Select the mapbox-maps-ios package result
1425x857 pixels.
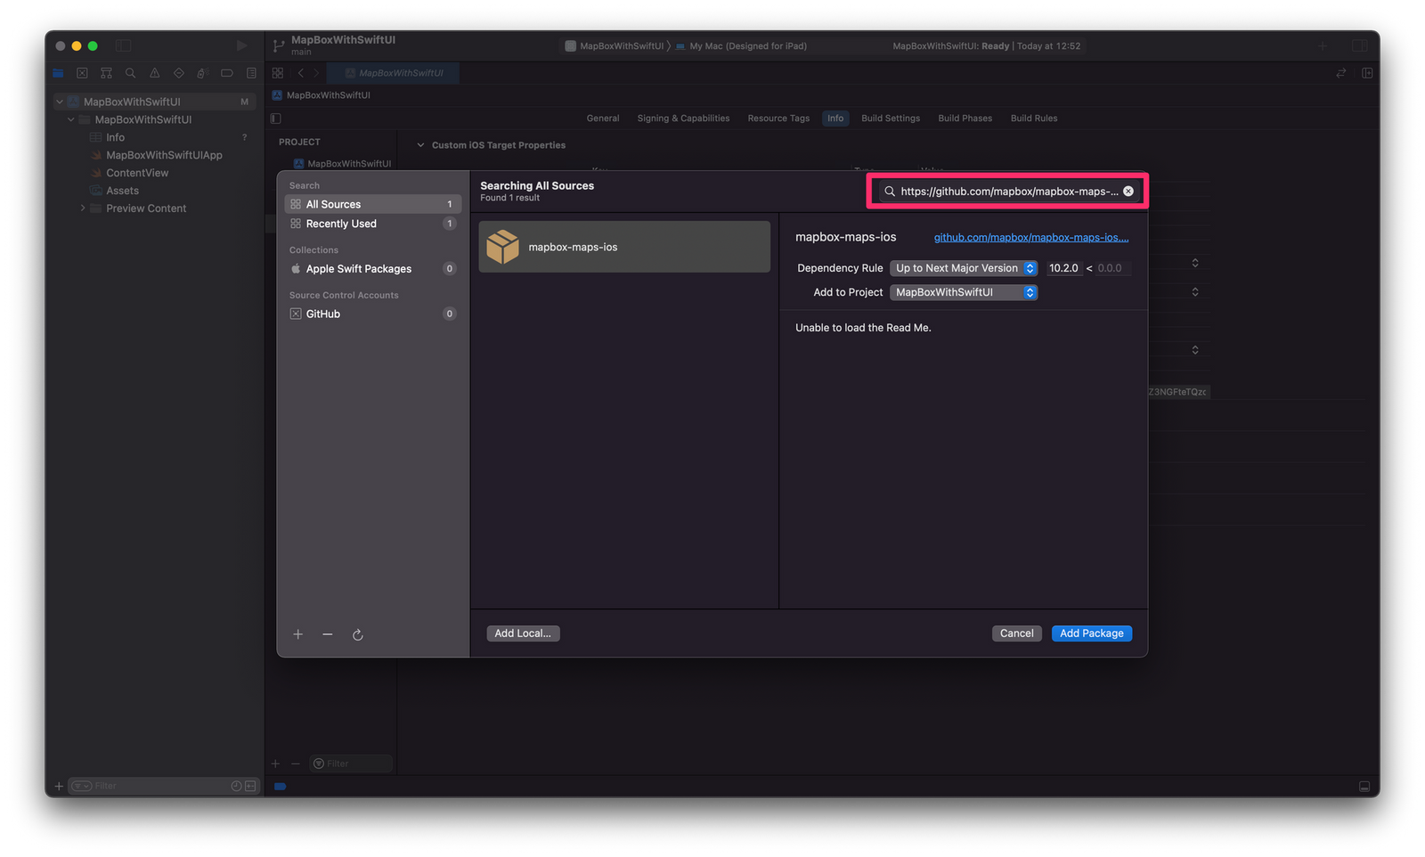coord(623,247)
